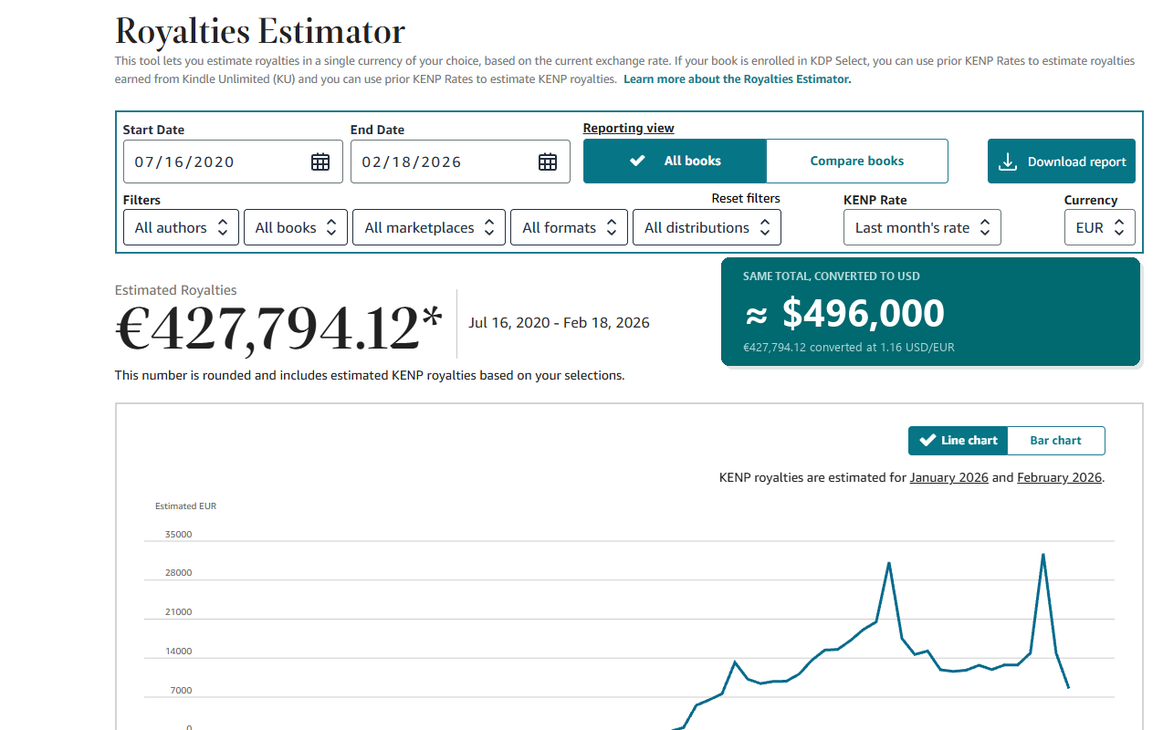Switch to Compare books view
1163x730 pixels.
click(856, 161)
